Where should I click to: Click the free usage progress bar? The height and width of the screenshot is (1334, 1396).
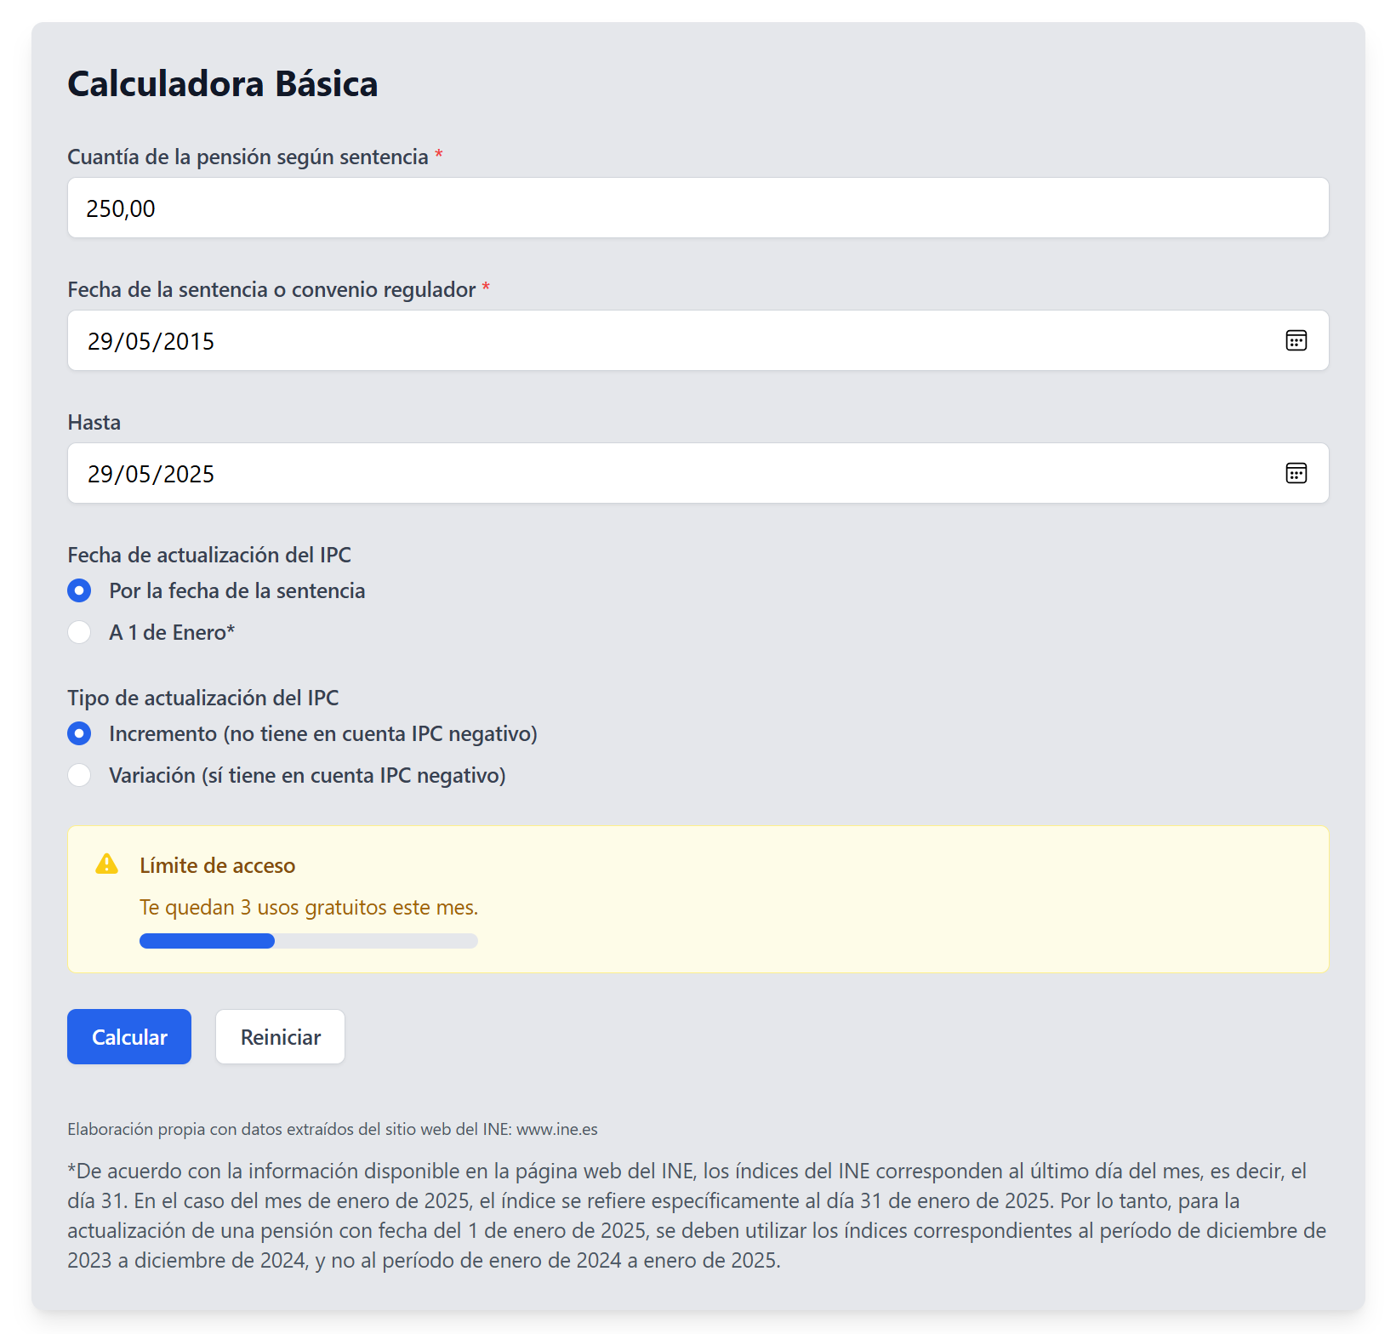coord(308,941)
